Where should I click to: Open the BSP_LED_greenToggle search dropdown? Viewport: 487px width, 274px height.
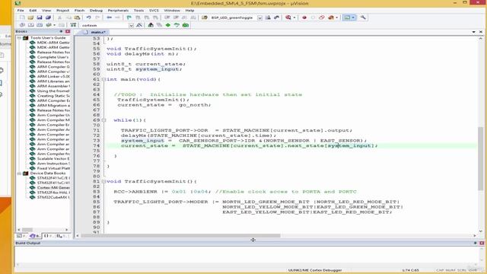point(259,18)
